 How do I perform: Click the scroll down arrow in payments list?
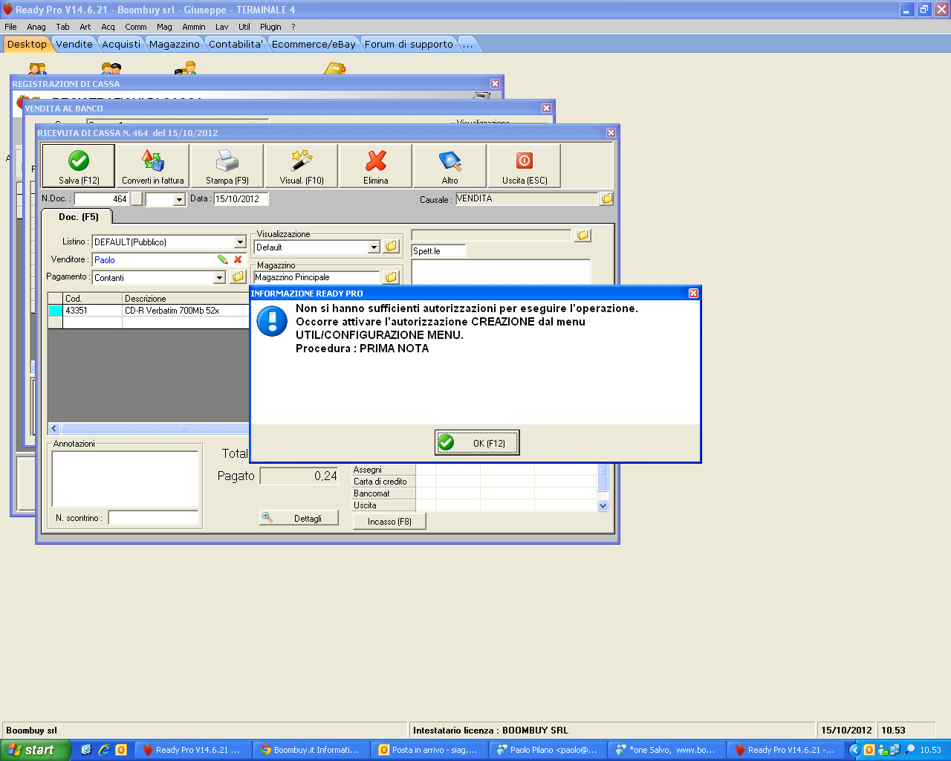click(x=603, y=505)
